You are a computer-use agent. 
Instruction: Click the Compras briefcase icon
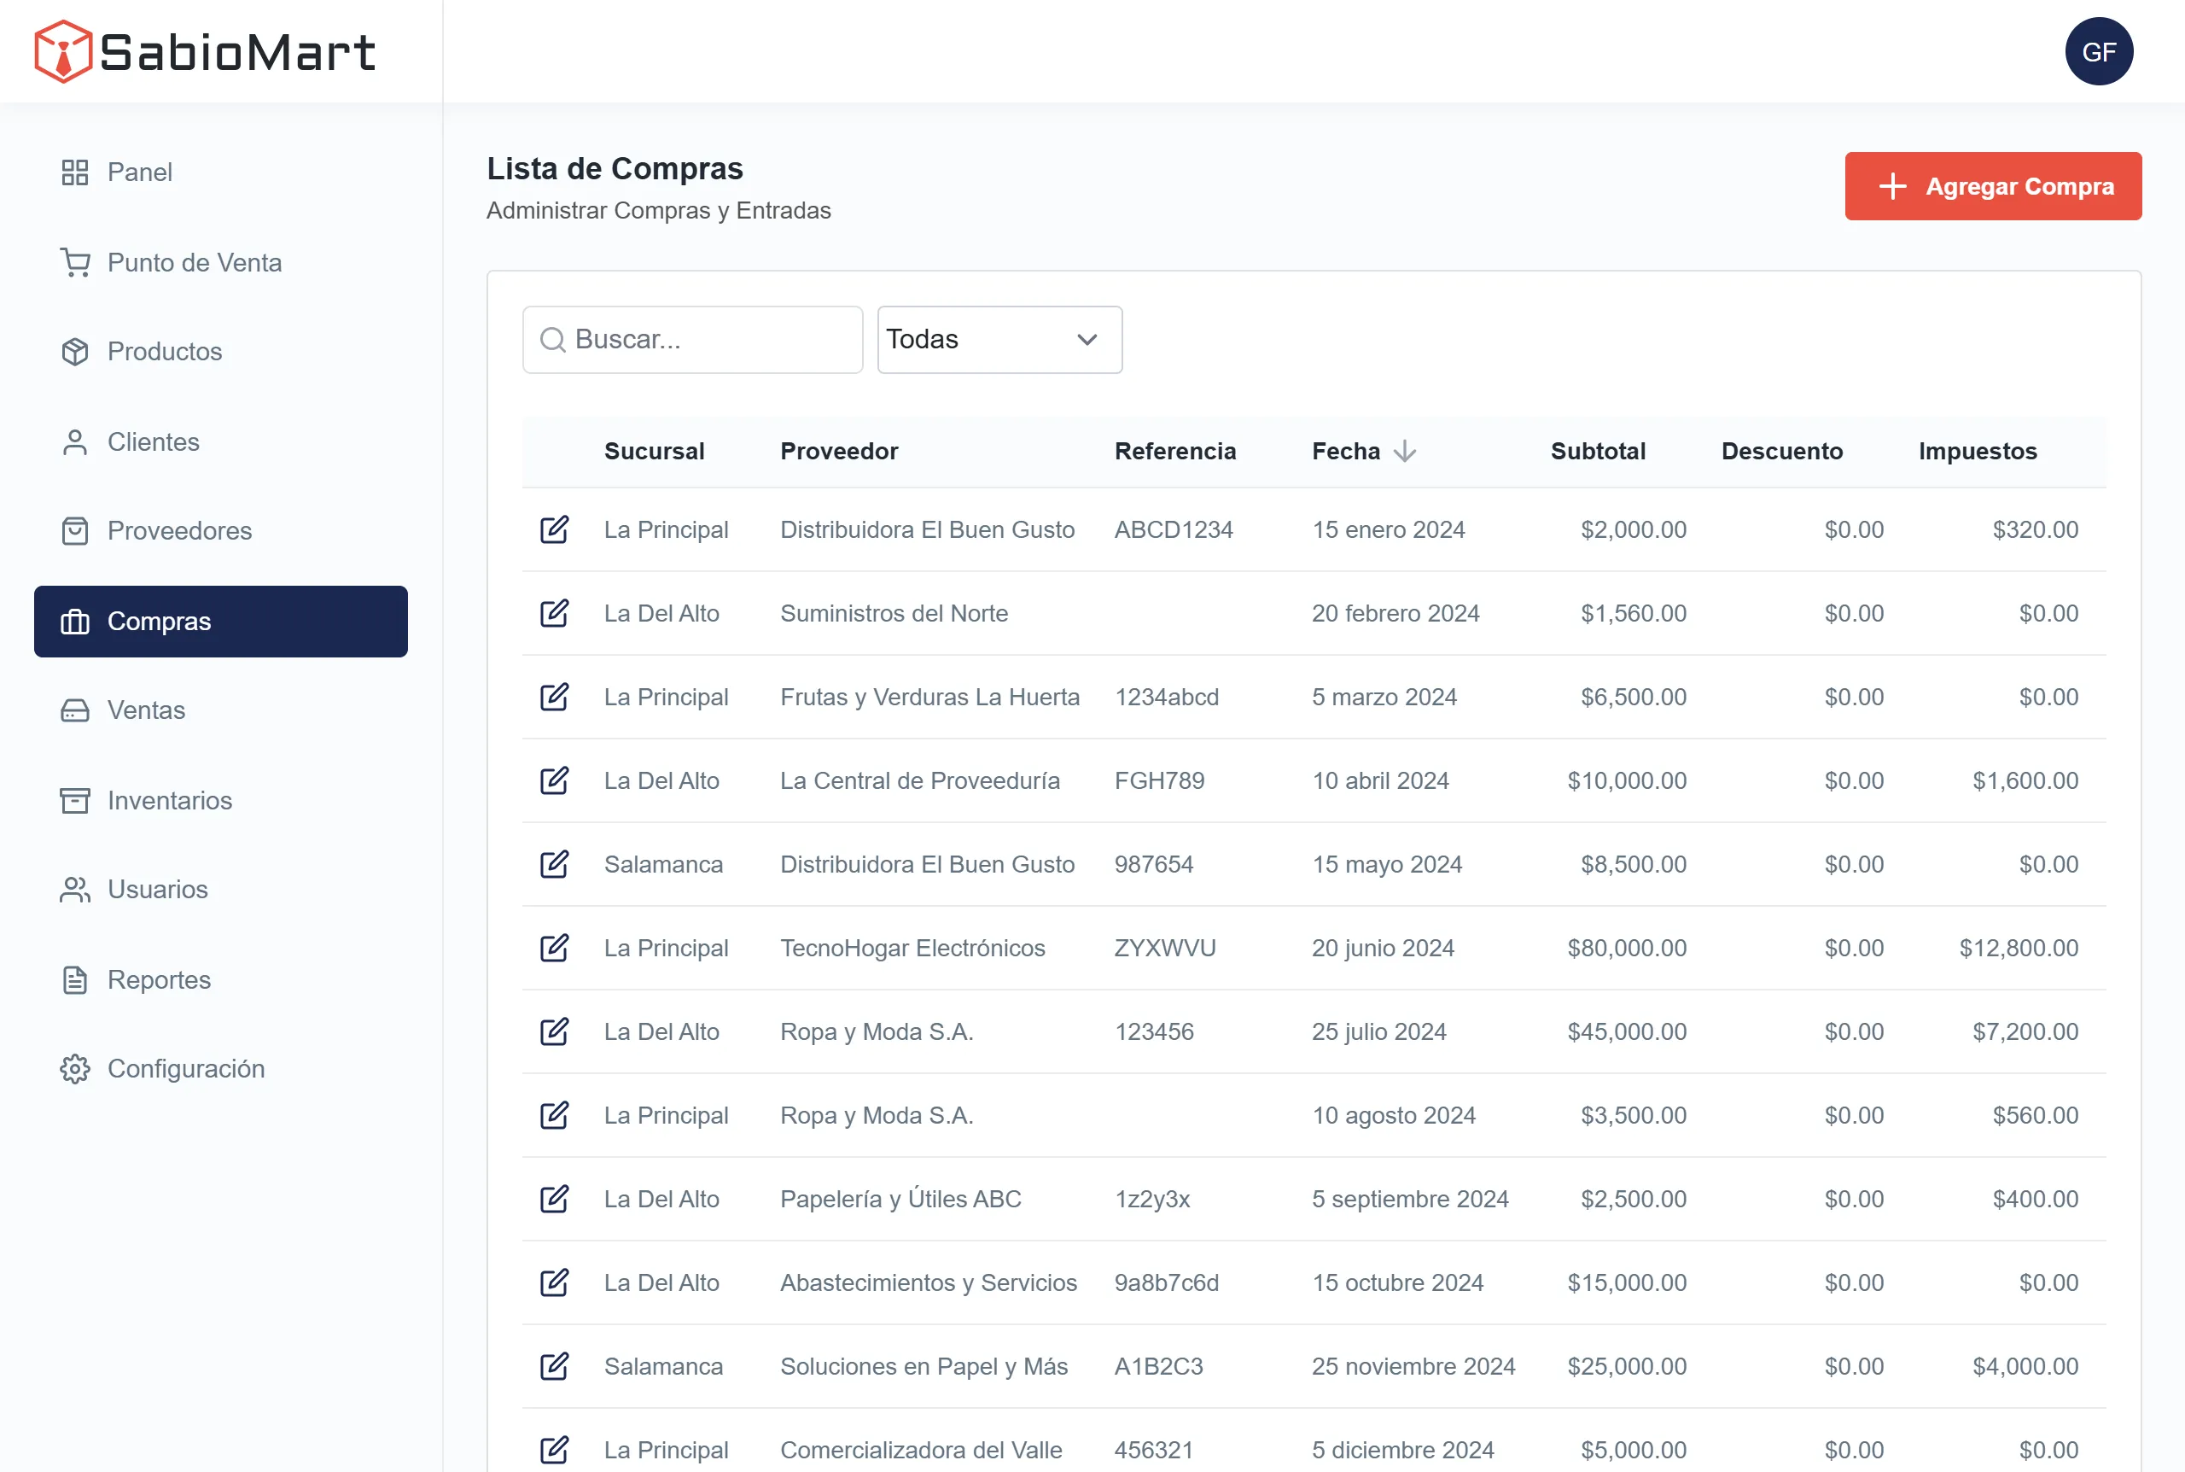click(x=75, y=622)
